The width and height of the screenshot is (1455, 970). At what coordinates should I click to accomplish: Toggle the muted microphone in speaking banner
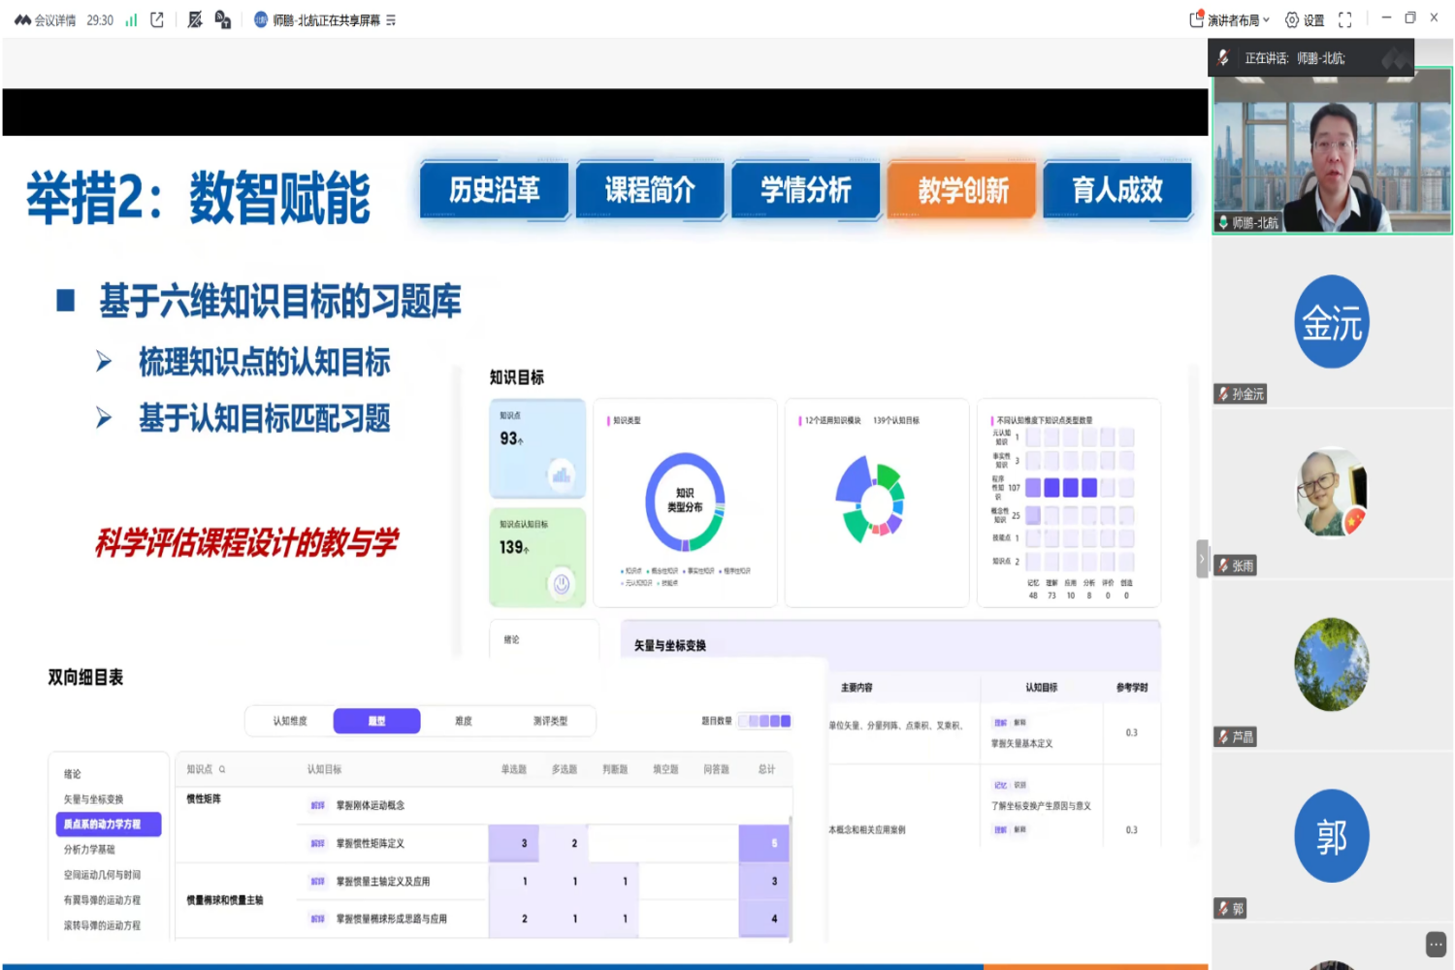[1224, 58]
